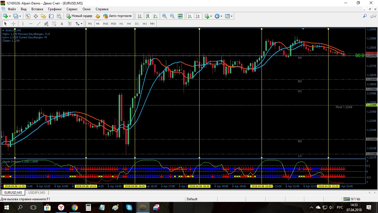Open MetaEditor via yellow book icon

point(98,16)
